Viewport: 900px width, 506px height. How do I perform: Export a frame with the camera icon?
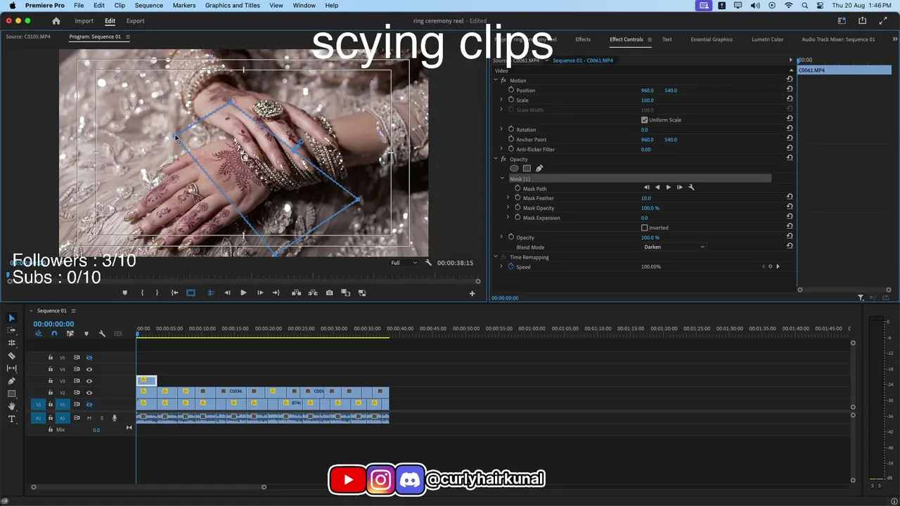[x=329, y=293]
